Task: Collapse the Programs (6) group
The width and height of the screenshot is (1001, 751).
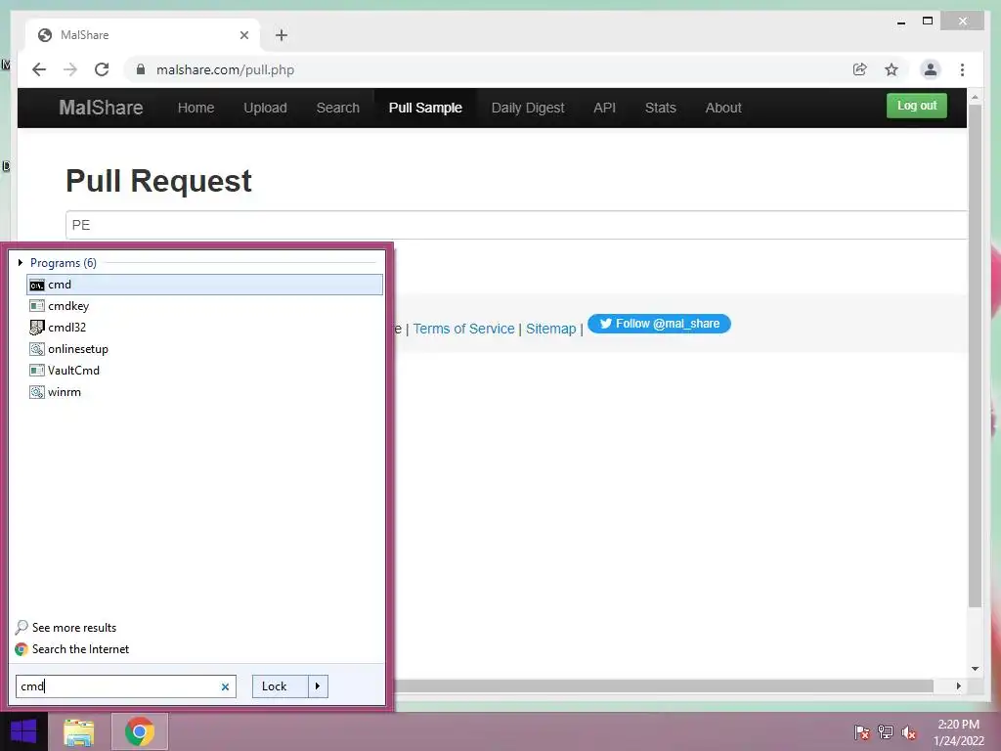Action: pyautogui.click(x=21, y=262)
